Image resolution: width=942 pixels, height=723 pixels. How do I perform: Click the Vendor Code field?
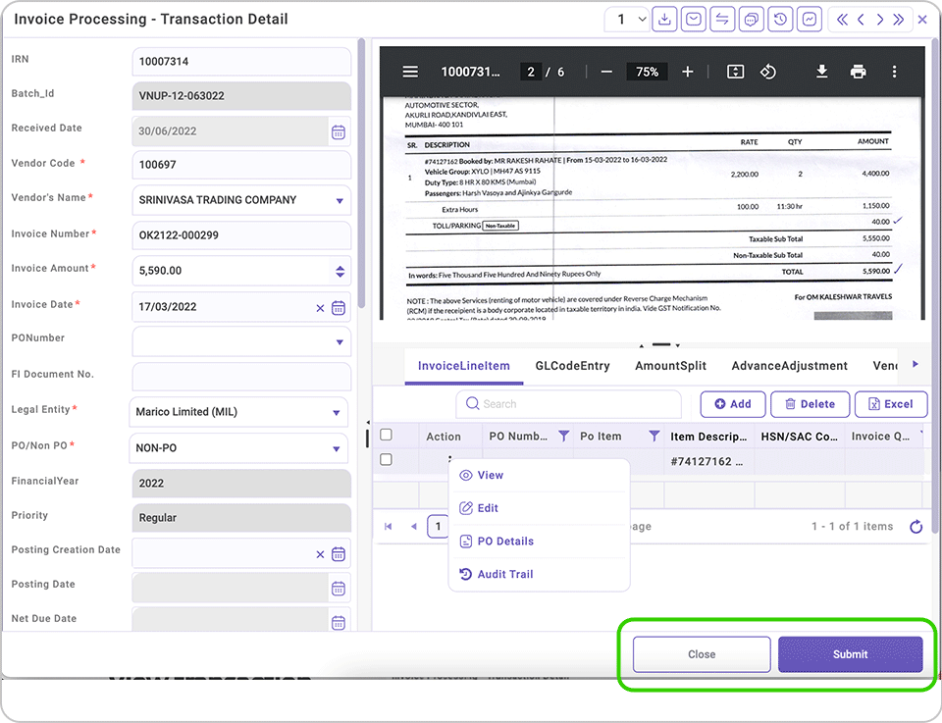[241, 165]
